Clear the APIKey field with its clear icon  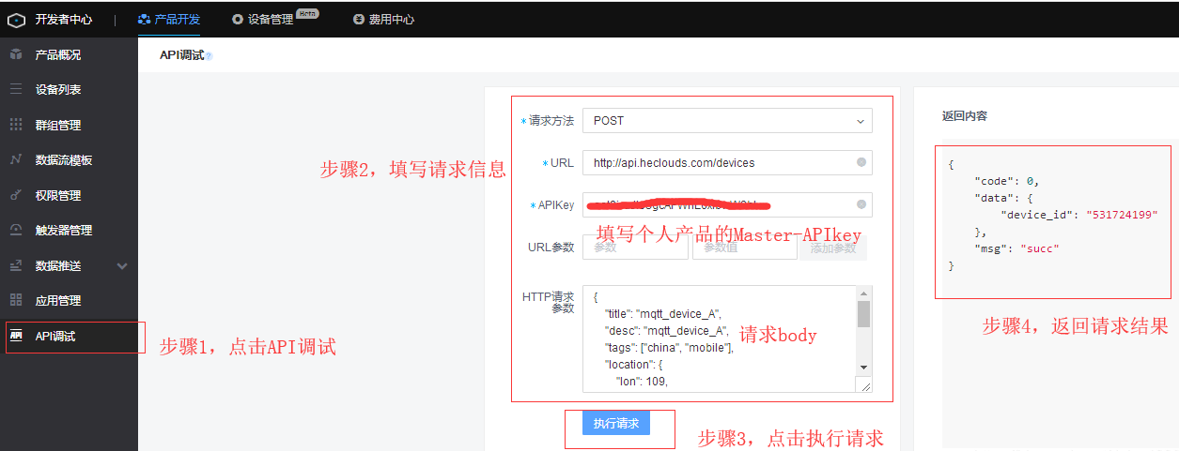pos(861,204)
